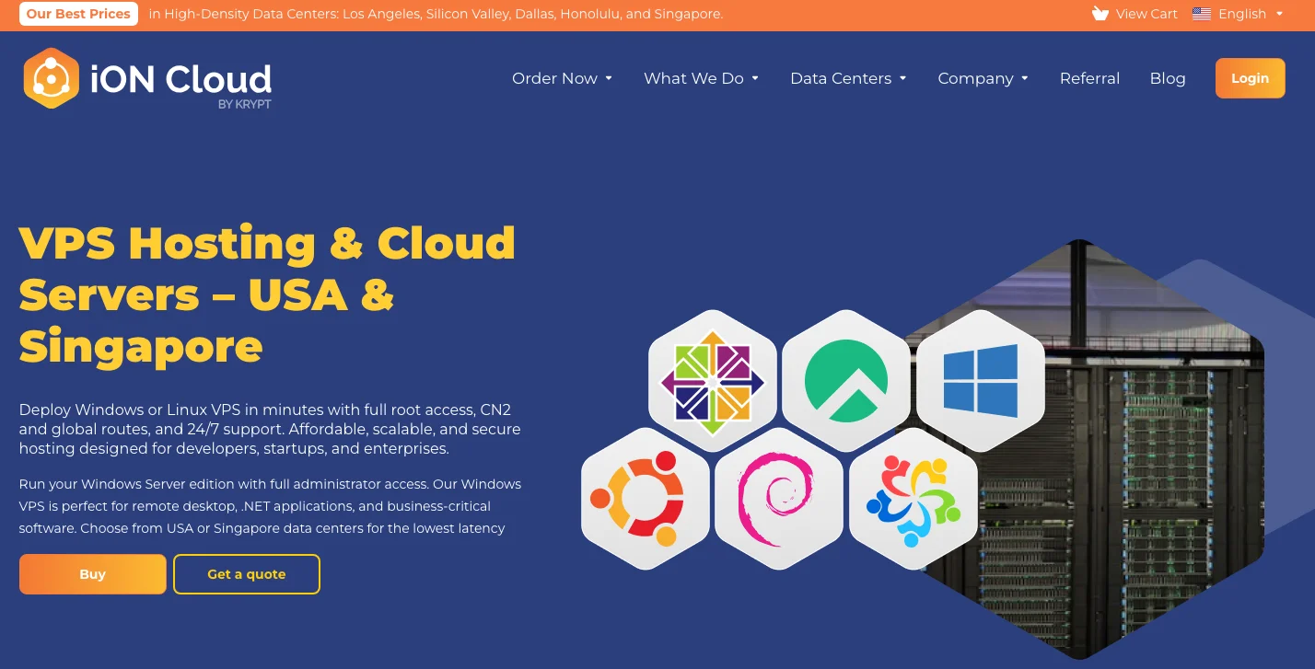Click the US flag language icon

point(1202,14)
